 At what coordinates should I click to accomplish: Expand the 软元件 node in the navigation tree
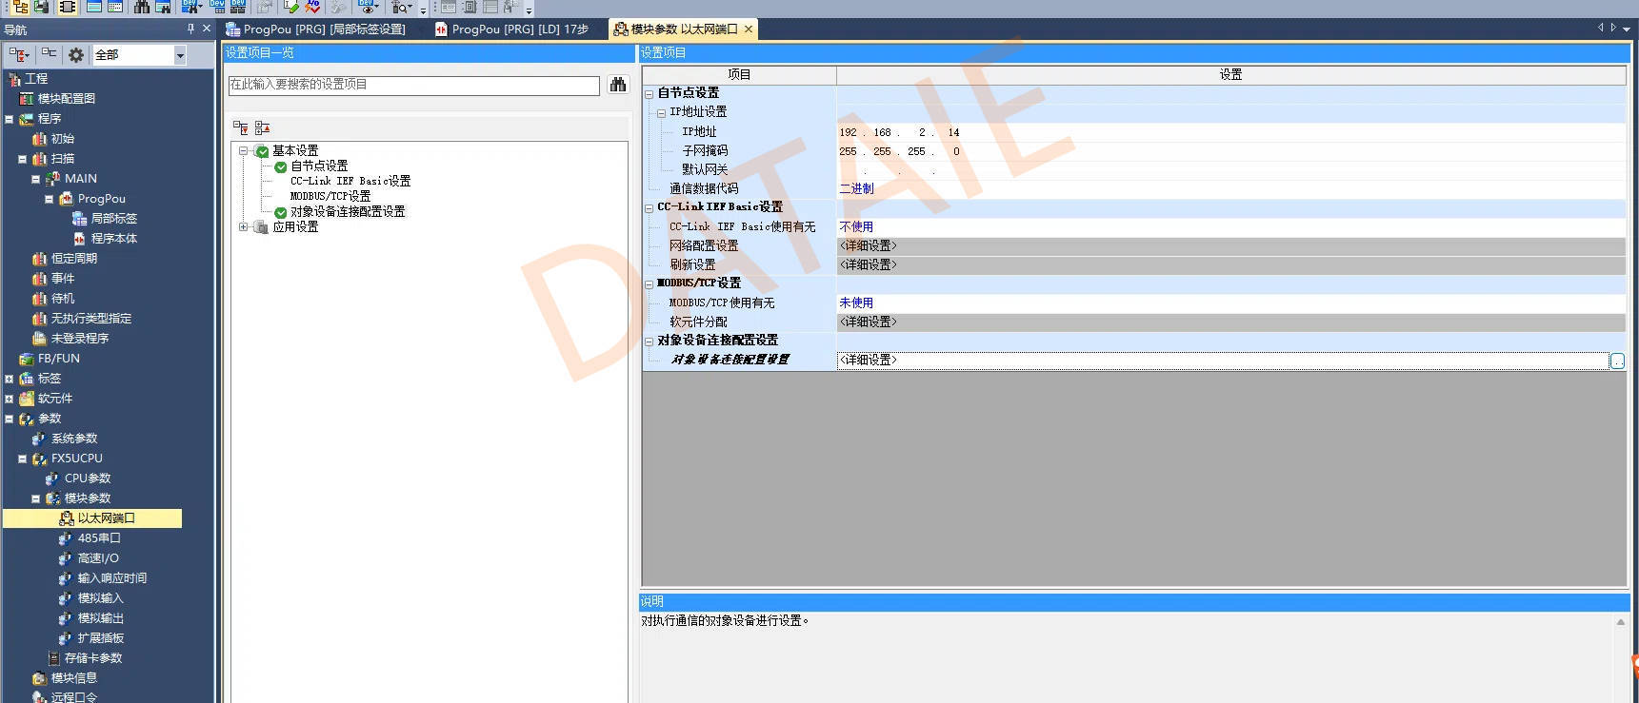coord(10,399)
